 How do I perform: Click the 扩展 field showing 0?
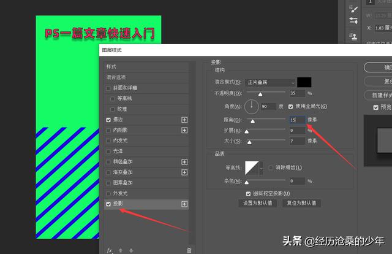click(297, 131)
